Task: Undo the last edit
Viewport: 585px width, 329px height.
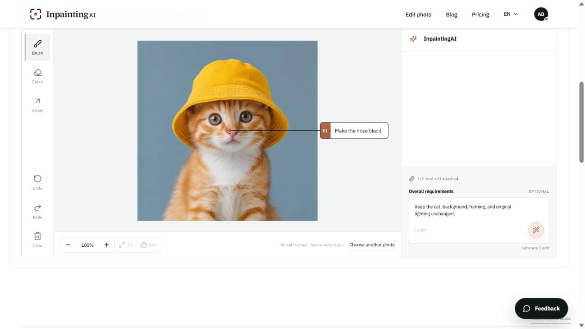Action: point(37,183)
